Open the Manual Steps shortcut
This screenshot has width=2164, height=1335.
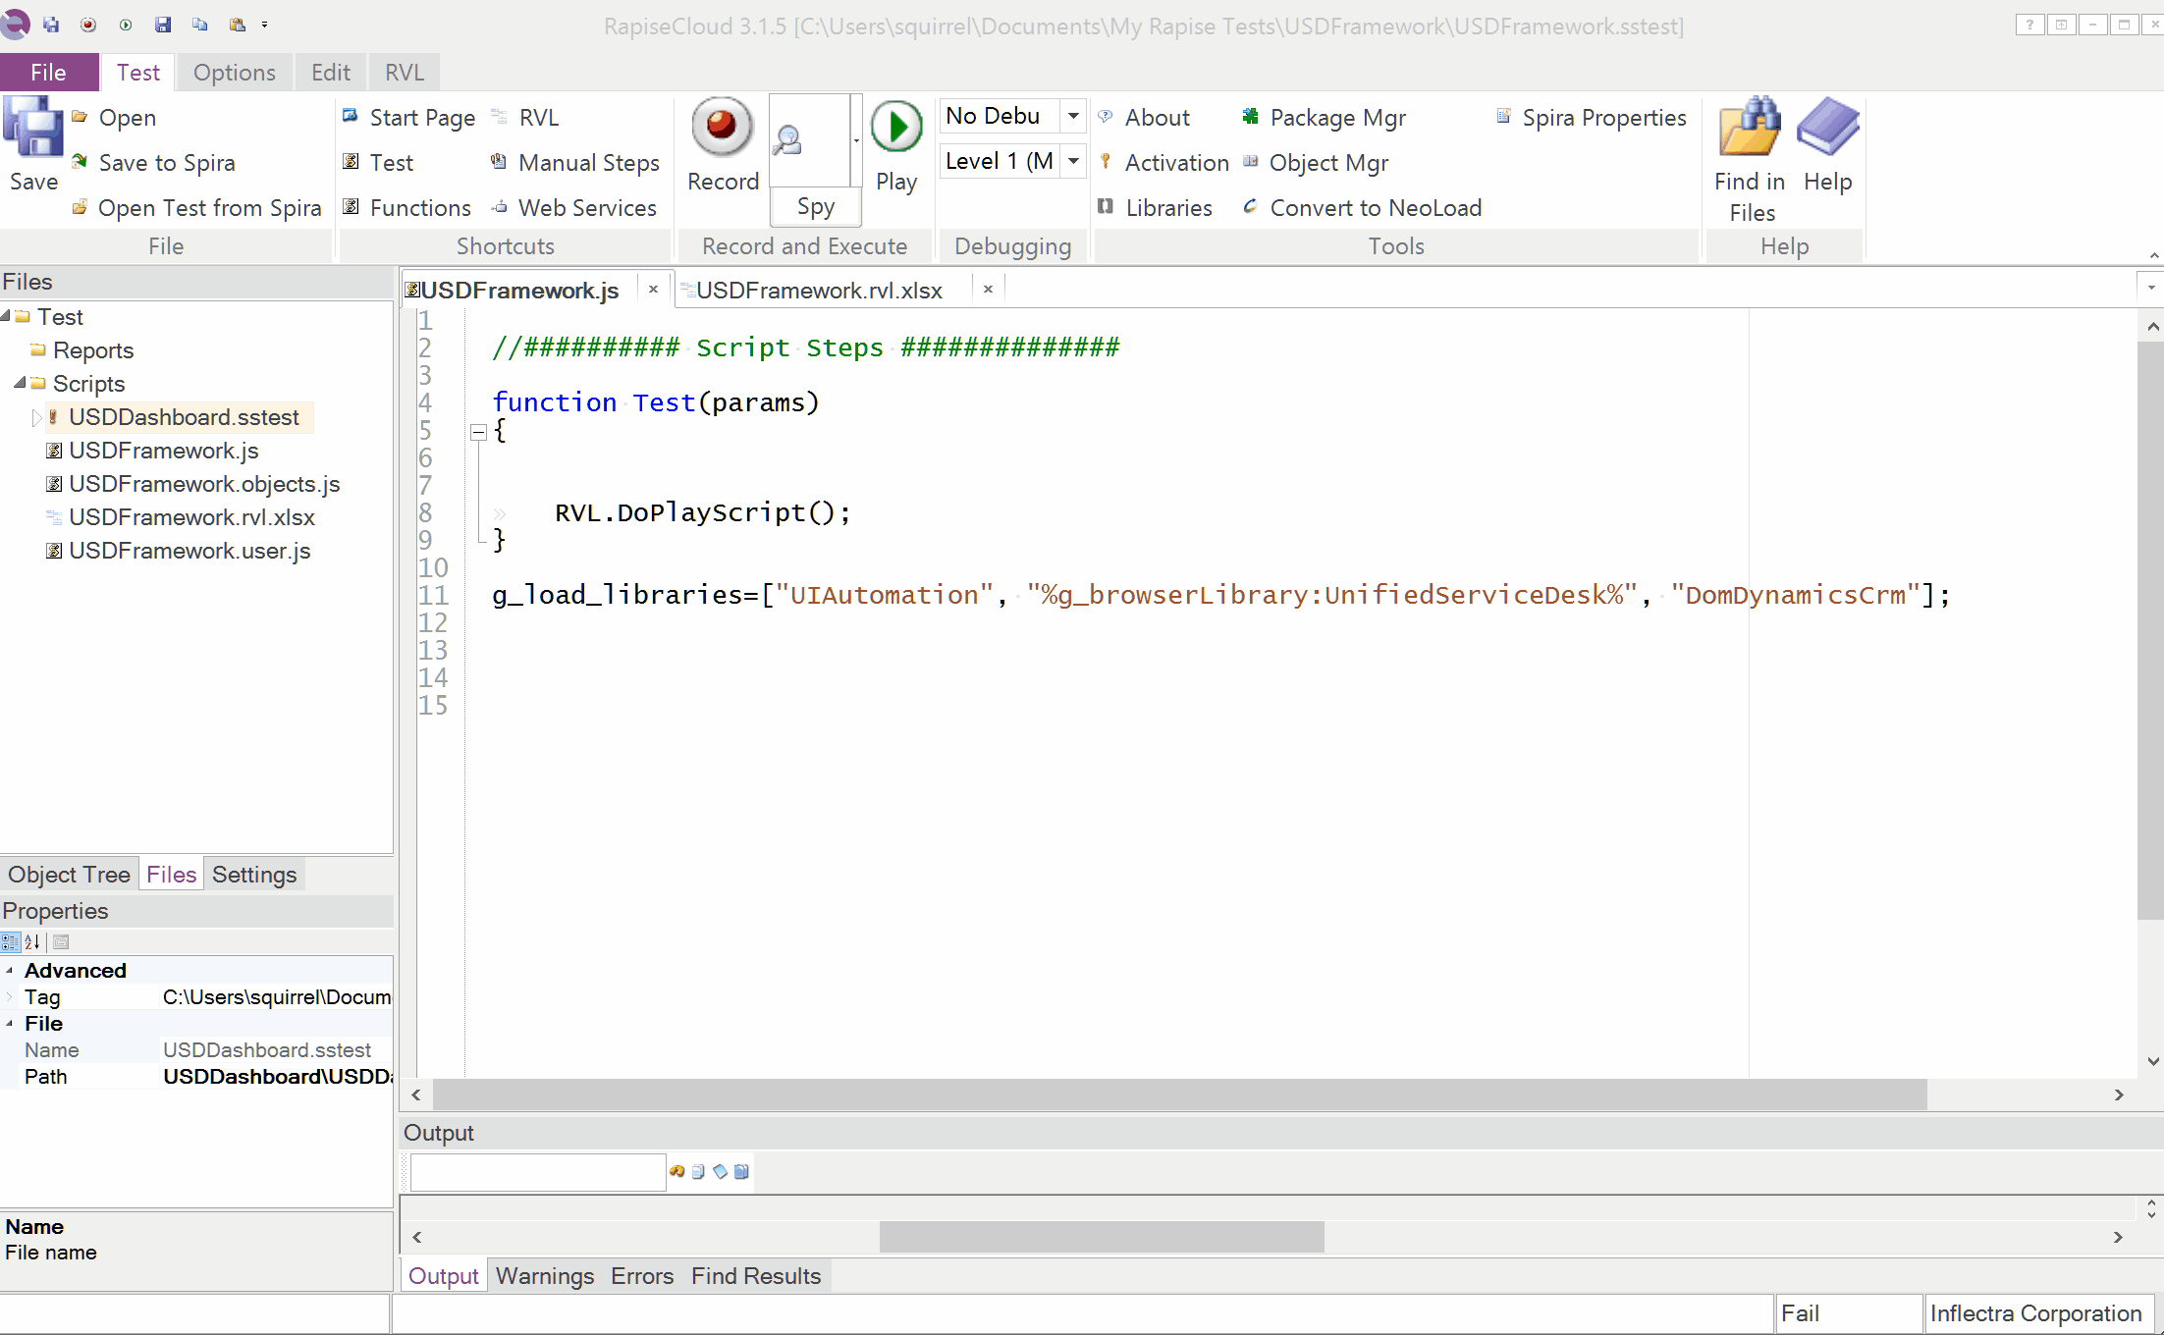[588, 163]
